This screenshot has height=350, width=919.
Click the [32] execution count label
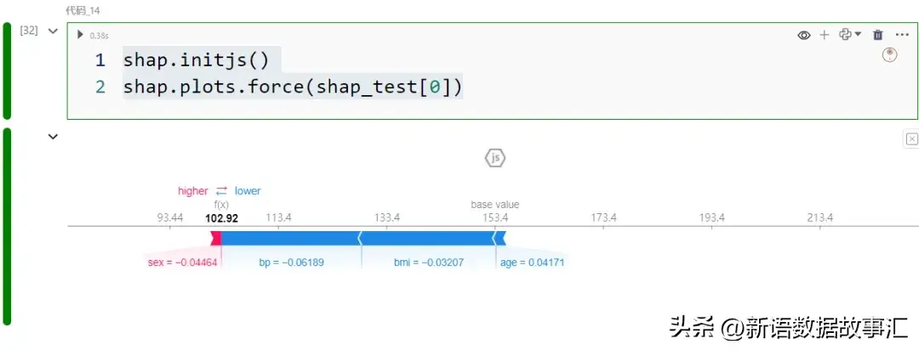tap(28, 31)
